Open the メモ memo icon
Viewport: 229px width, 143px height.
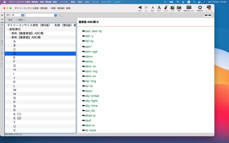pyautogui.click(x=173, y=7)
